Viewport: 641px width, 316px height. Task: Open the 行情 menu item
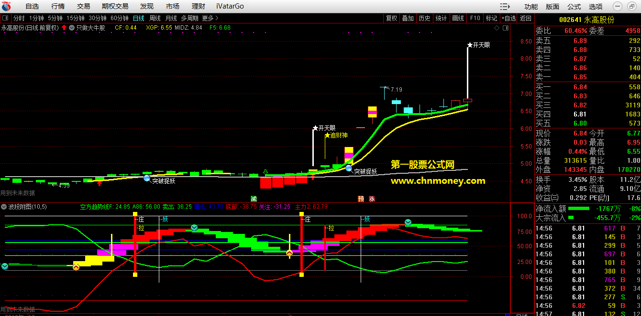[x=58, y=6]
